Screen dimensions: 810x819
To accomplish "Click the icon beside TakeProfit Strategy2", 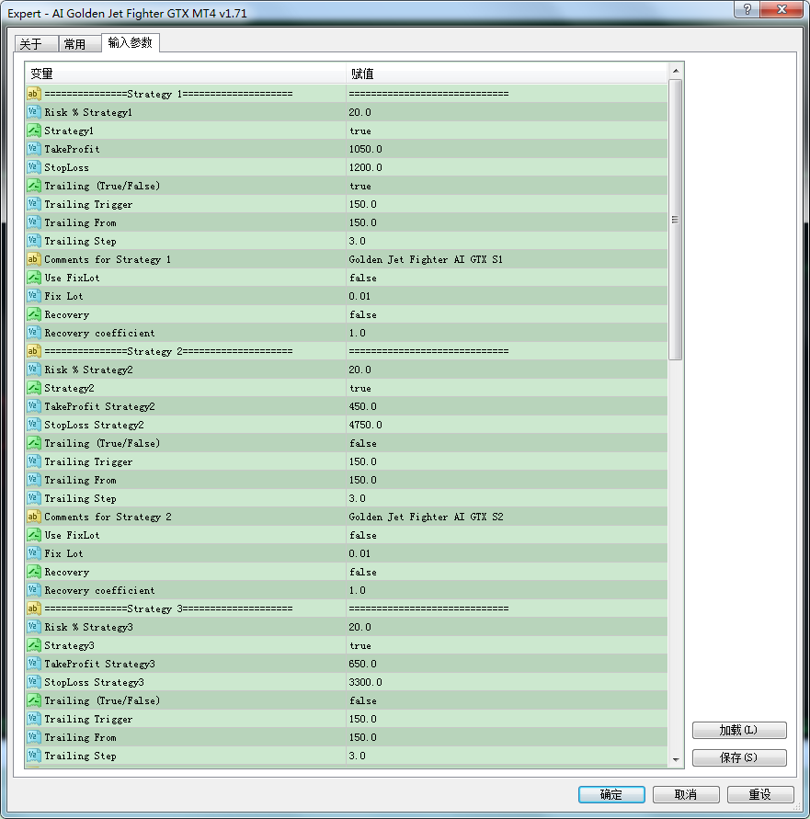I will pos(34,406).
